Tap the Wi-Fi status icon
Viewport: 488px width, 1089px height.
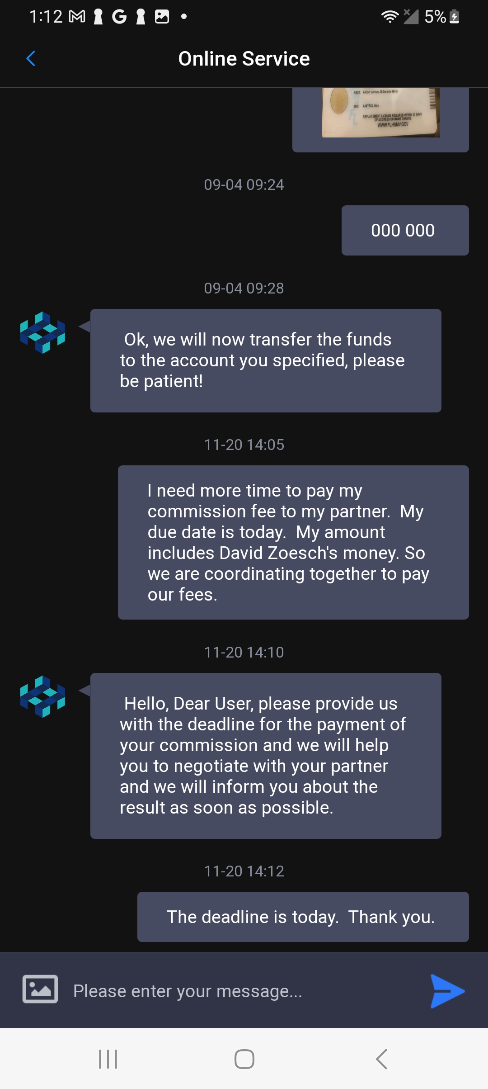(389, 17)
